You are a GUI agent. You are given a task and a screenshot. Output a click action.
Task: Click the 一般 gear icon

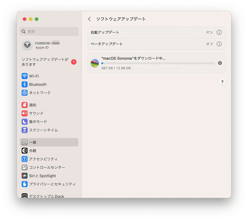(x=24, y=142)
